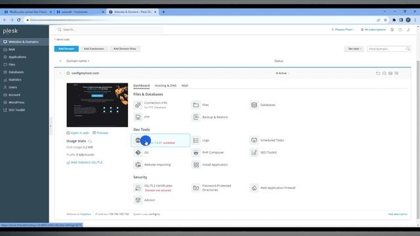Image resolution: width=420 pixels, height=236 pixels.
Task: Open the Active status dropdown
Action: 282,73
